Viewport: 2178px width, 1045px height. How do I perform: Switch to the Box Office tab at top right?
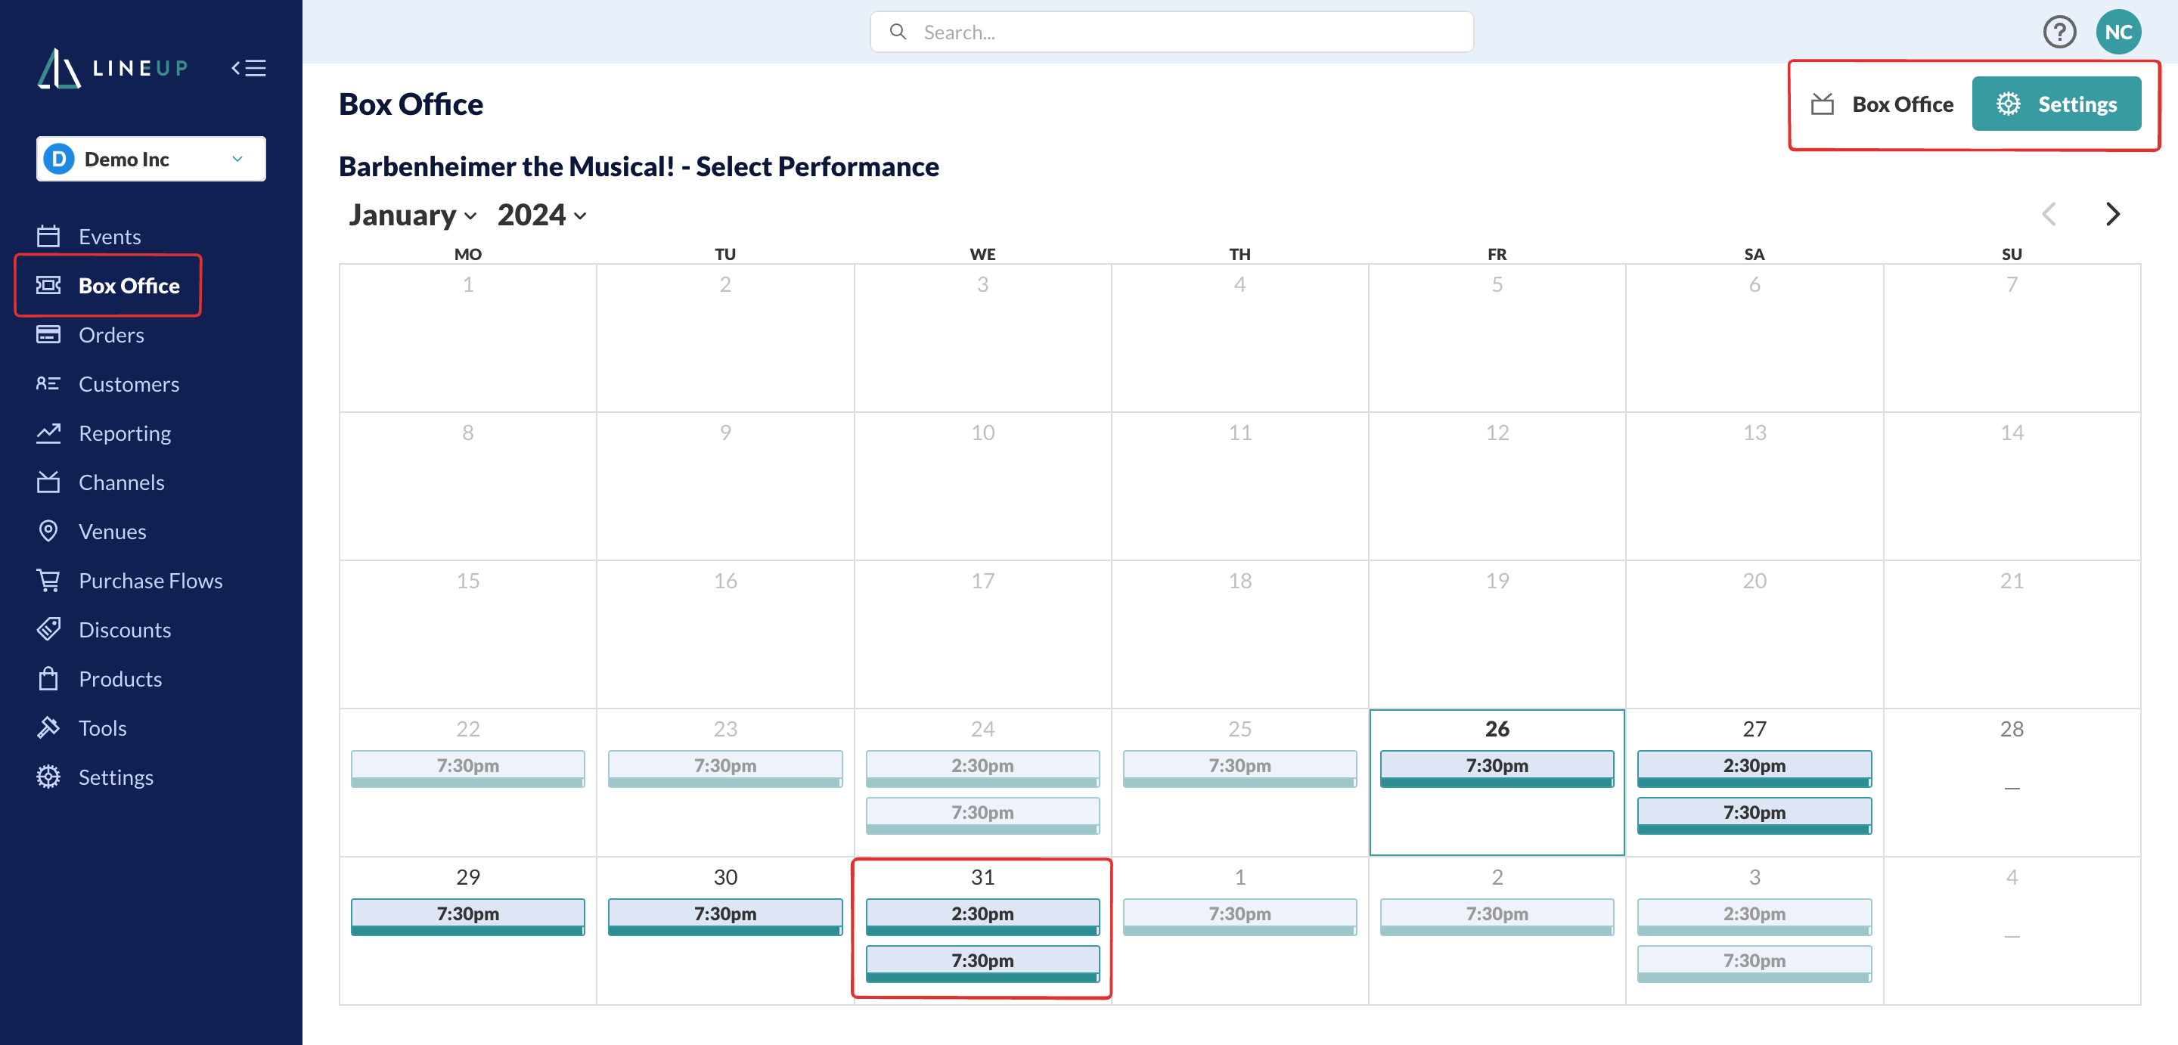[x=1882, y=104]
